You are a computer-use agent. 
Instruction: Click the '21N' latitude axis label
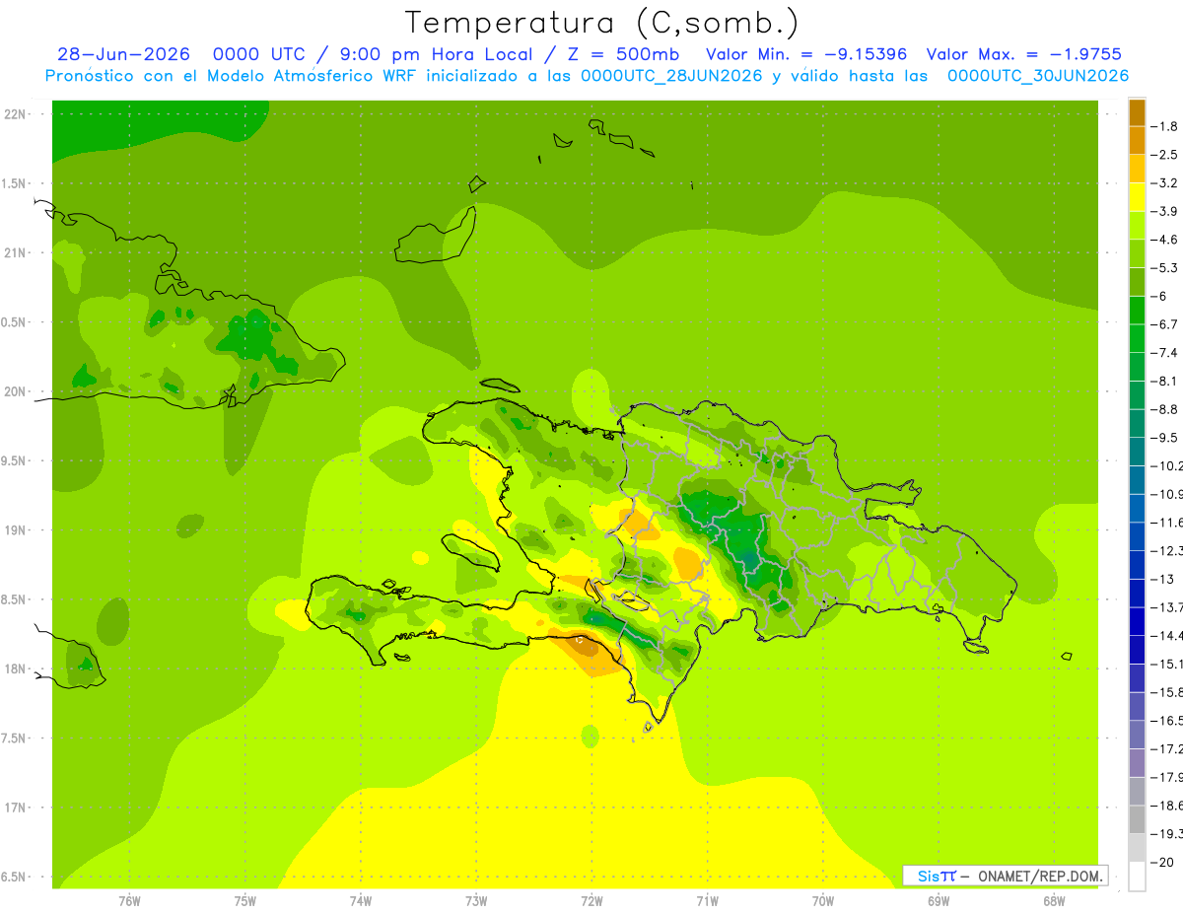point(15,253)
